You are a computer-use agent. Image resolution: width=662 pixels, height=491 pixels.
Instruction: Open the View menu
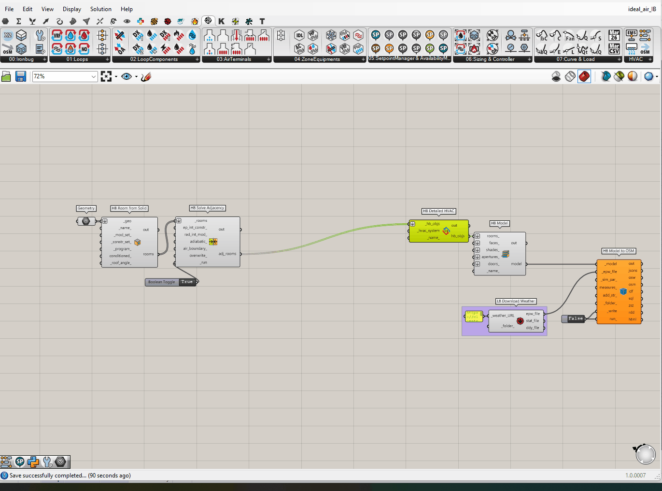pyautogui.click(x=47, y=9)
